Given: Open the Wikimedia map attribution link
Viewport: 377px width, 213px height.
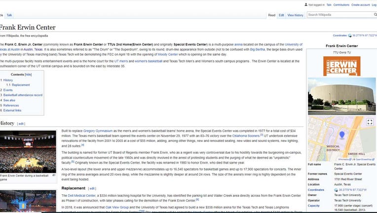Looking at the screenshot, I should (343, 159).
